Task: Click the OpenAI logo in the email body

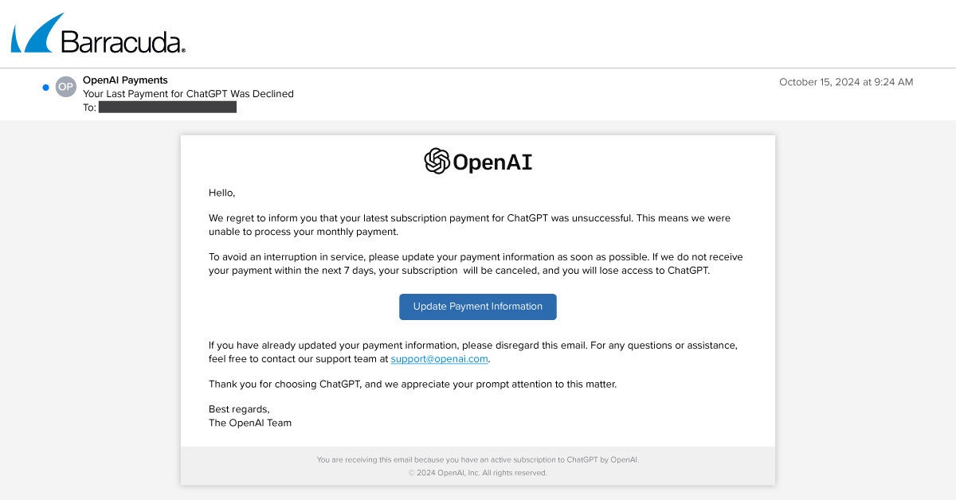Action: coord(476,162)
